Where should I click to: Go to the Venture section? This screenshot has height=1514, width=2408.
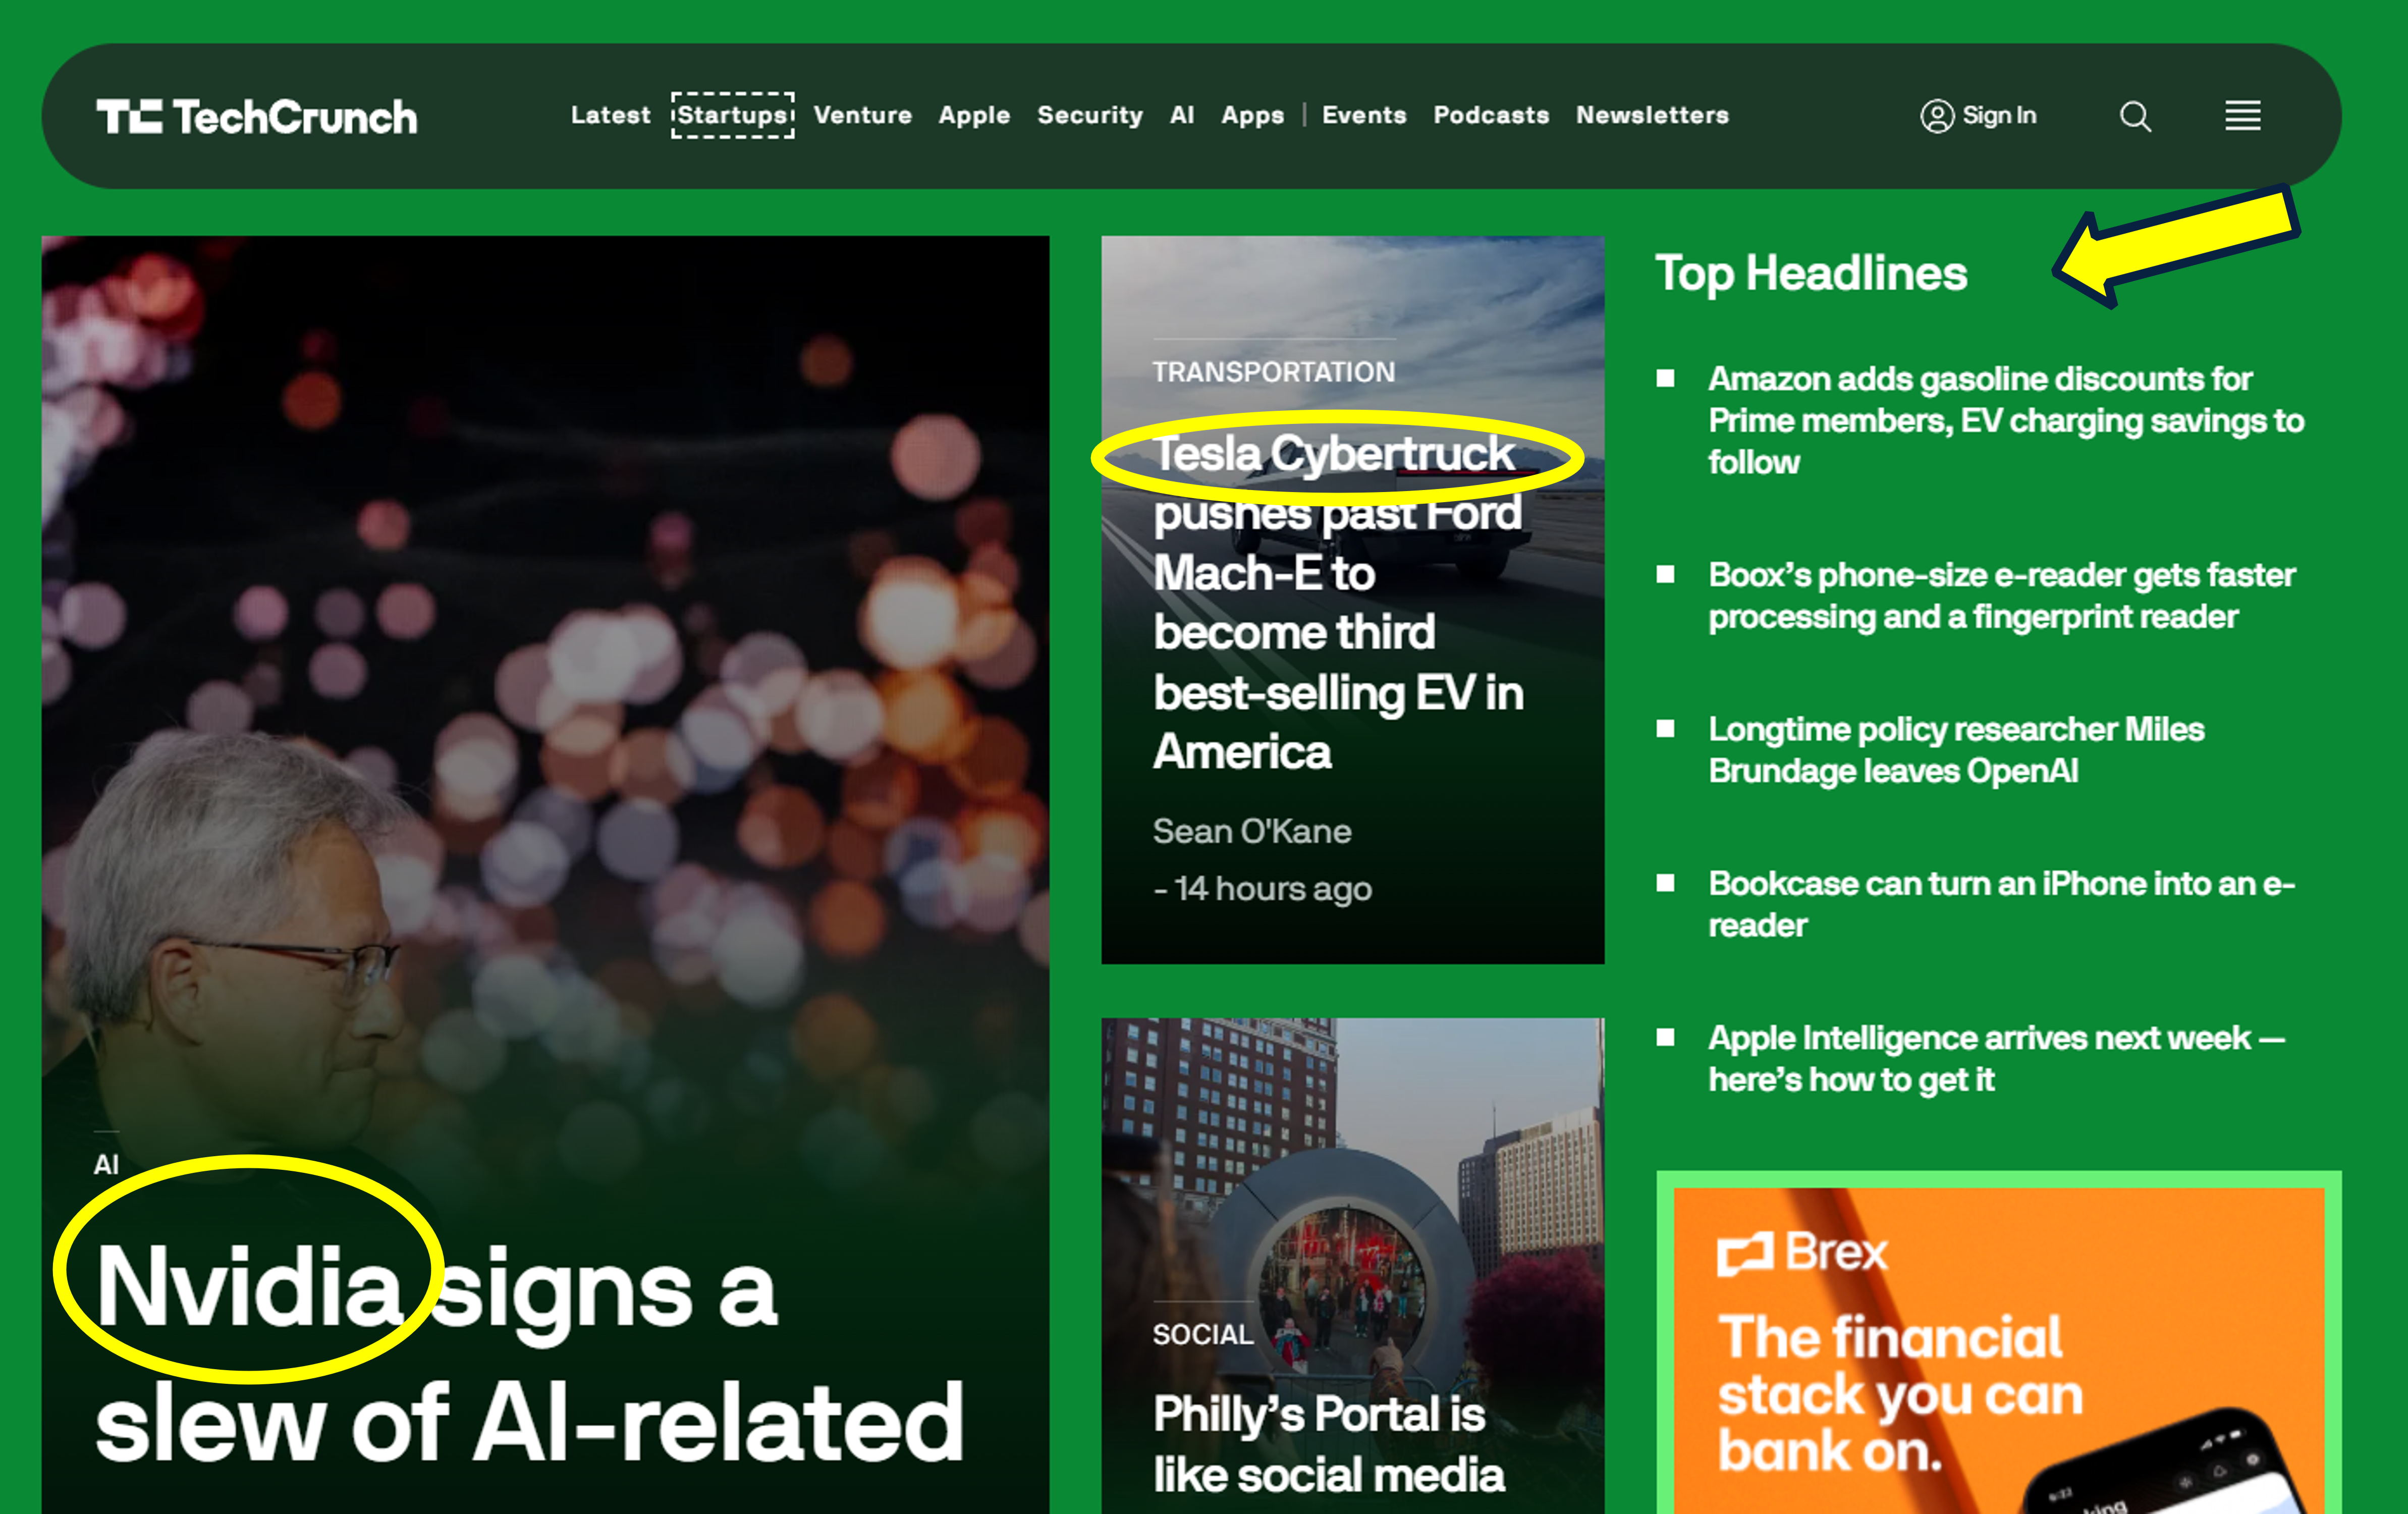(x=862, y=116)
